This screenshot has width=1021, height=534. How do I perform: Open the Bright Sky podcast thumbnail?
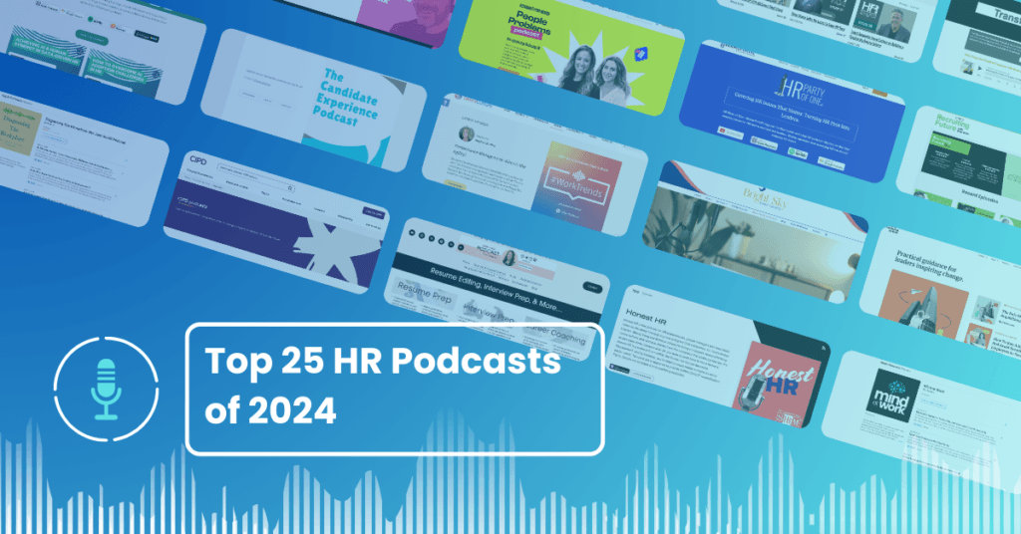(756, 231)
